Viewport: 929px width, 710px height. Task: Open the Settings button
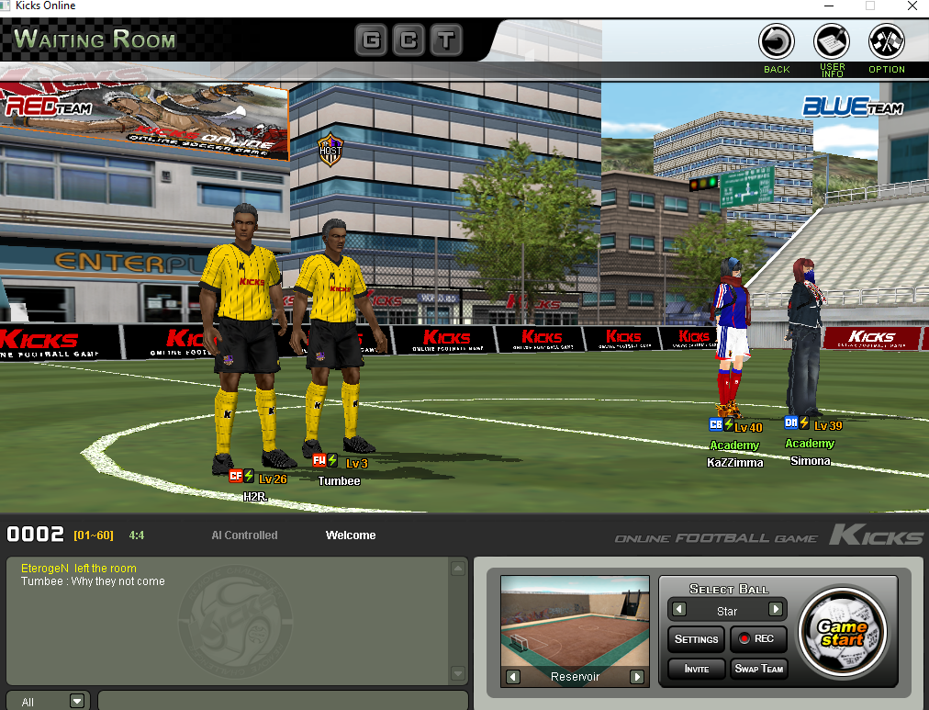(x=696, y=639)
